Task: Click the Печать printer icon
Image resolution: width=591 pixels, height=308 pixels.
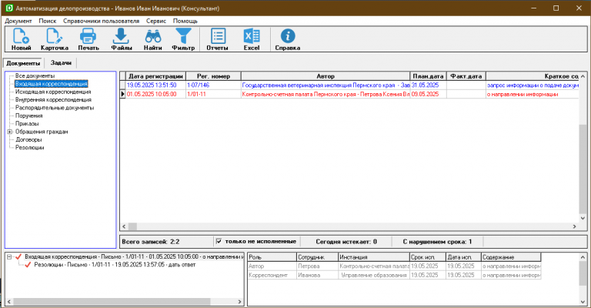Action: (88, 35)
